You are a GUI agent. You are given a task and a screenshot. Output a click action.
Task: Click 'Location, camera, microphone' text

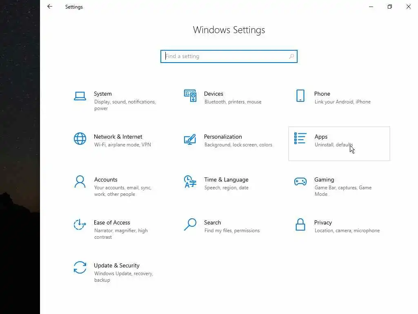click(347, 231)
